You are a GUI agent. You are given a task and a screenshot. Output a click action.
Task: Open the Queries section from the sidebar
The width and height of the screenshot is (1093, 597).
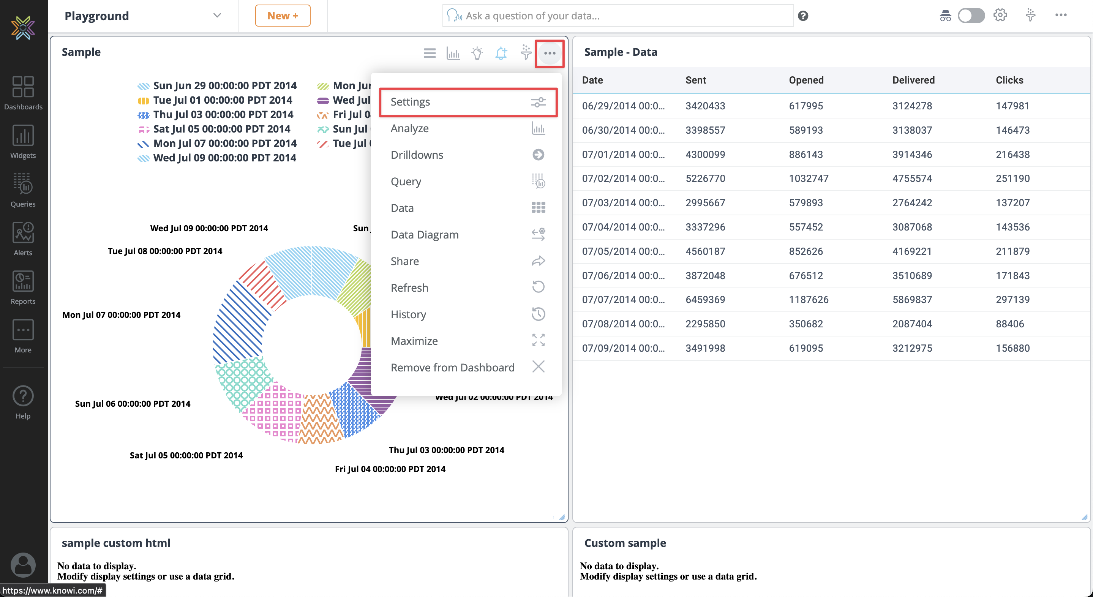[23, 190]
